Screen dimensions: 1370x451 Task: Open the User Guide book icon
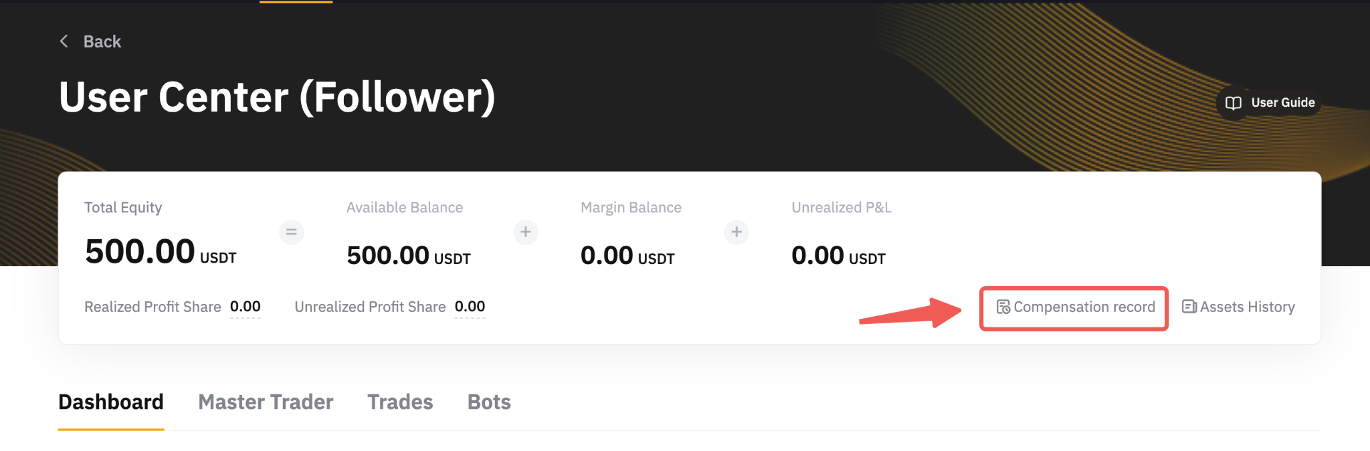[x=1233, y=103]
